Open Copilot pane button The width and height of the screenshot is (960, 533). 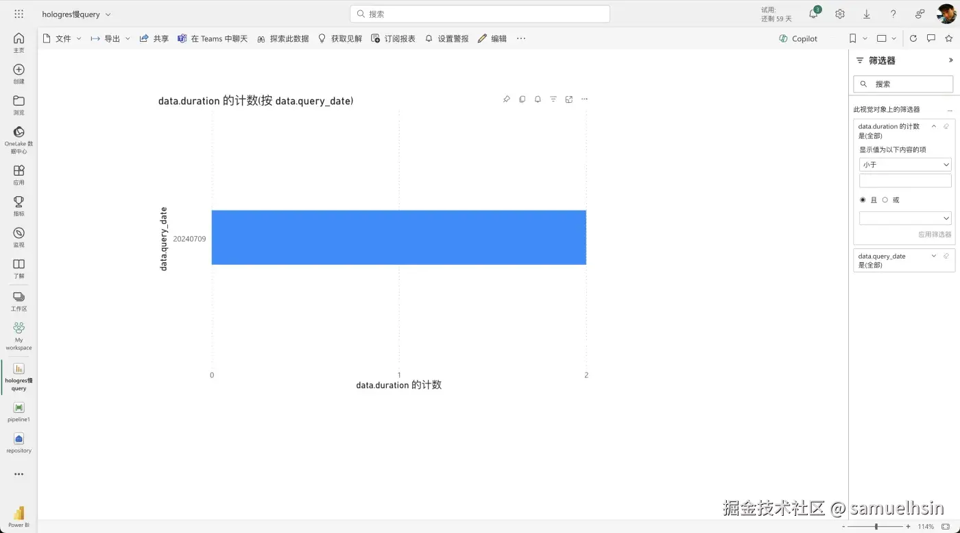pos(798,38)
